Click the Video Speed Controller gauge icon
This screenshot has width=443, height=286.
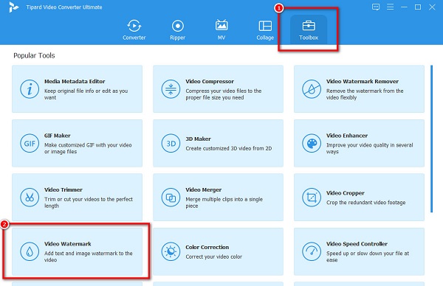pyautogui.click(x=312, y=251)
